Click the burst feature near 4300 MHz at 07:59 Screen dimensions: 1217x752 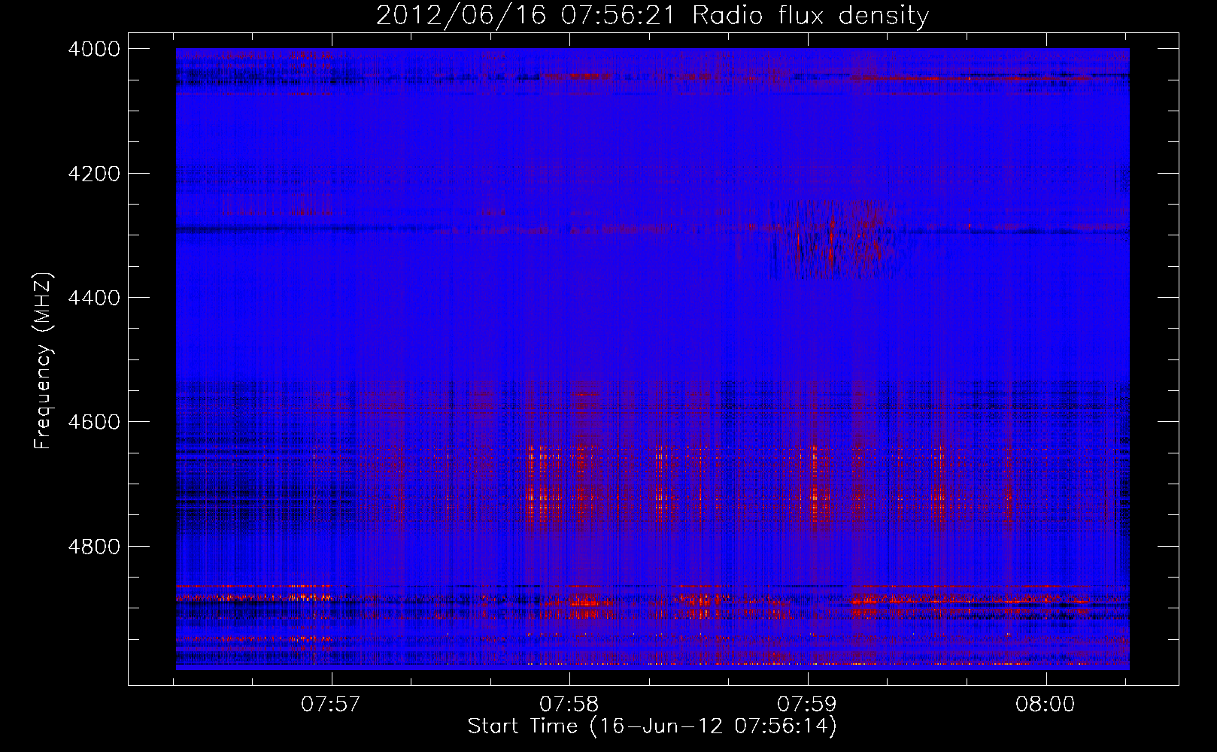click(x=833, y=239)
